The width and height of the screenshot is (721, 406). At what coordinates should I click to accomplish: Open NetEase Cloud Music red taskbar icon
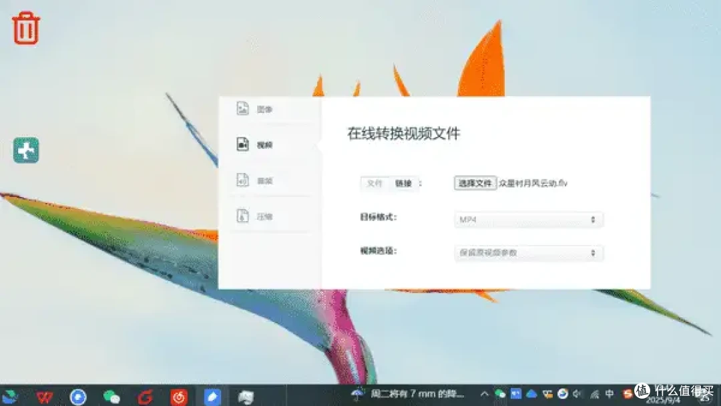click(x=179, y=397)
